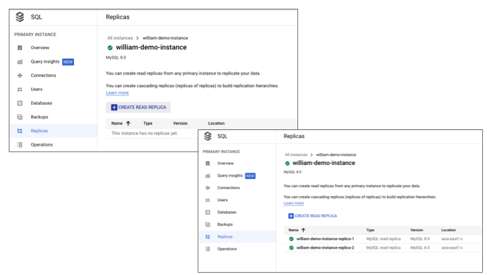Click the Backups icon in the upper window
Viewport: 487px width, 275px height.
[20, 117]
